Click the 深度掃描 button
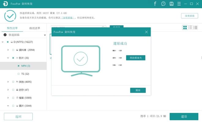202x123 pixels. click(x=189, y=16)
